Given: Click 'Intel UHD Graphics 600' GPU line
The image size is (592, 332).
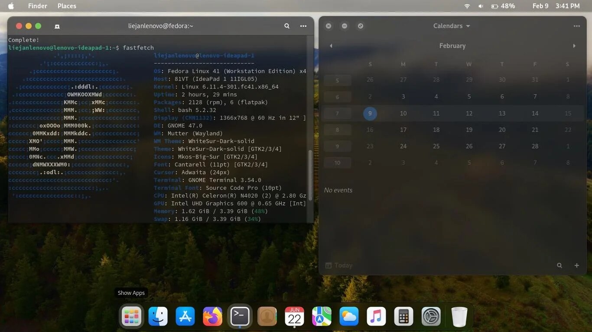Looking at the screenshot, I should tap(230, 203).
